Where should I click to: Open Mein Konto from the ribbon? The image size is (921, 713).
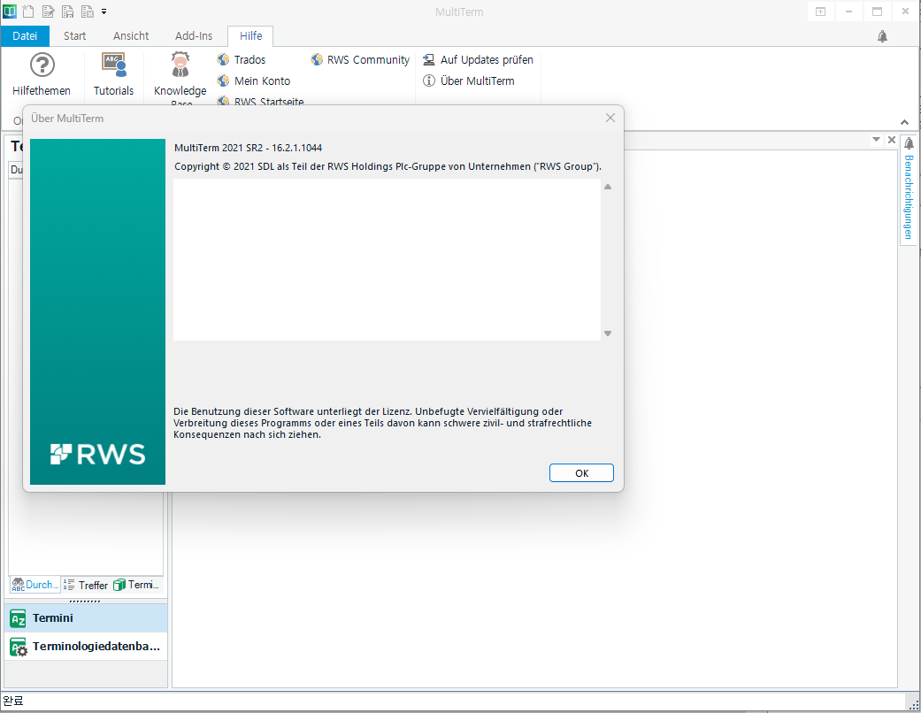point(224,80)
